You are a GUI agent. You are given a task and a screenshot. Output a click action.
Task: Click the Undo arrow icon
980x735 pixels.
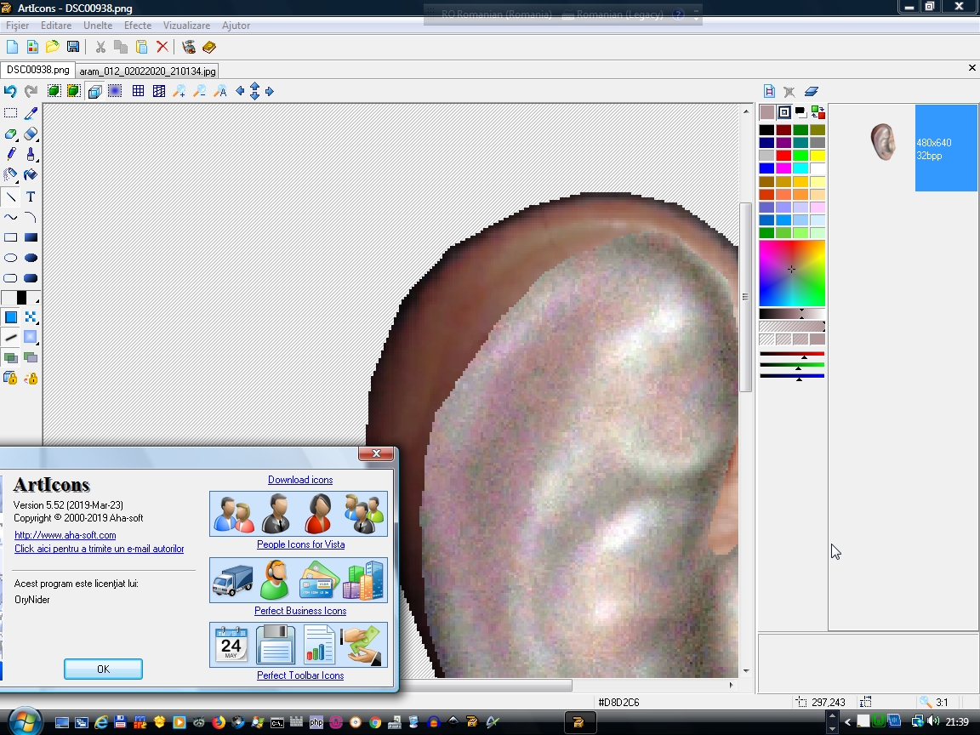point(10,91)
